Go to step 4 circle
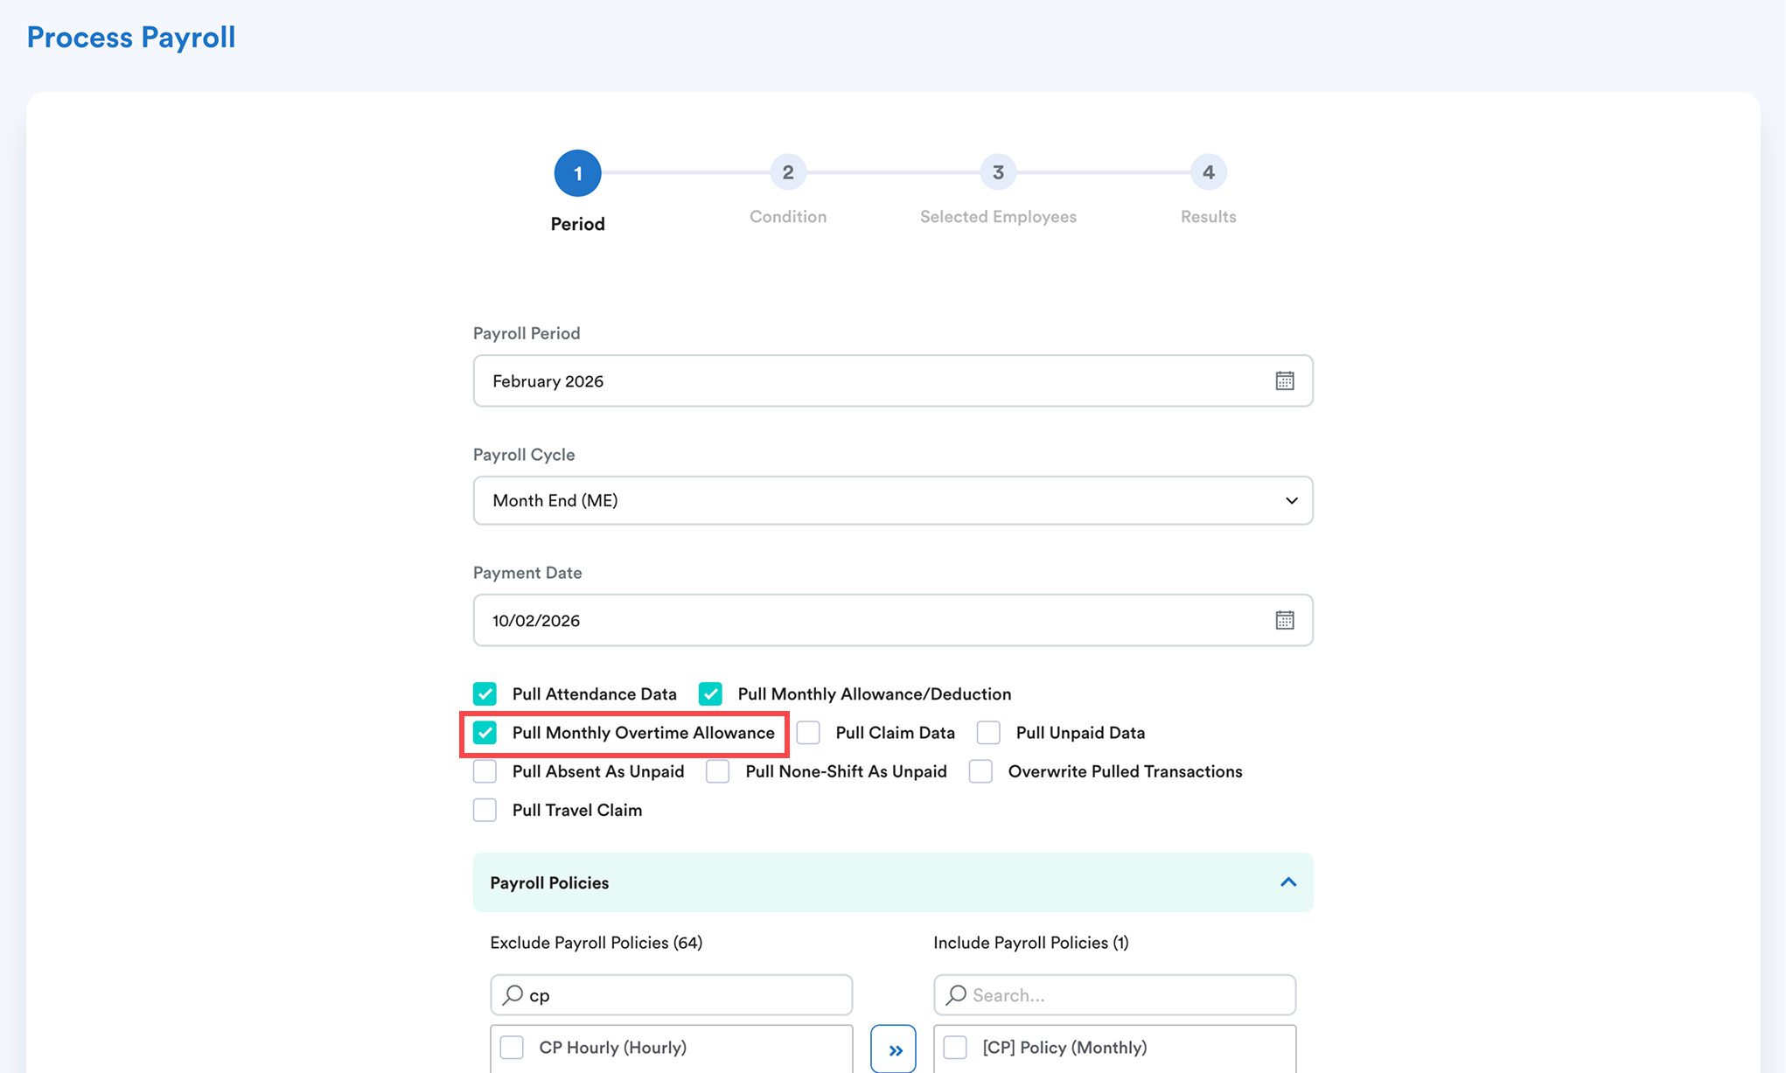 tap(1208, 172)
